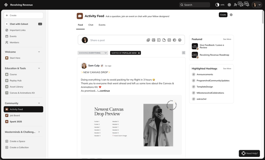265x160 pixels.
Task: Click the image upload icon in post composer
Action: click(154, 40)
